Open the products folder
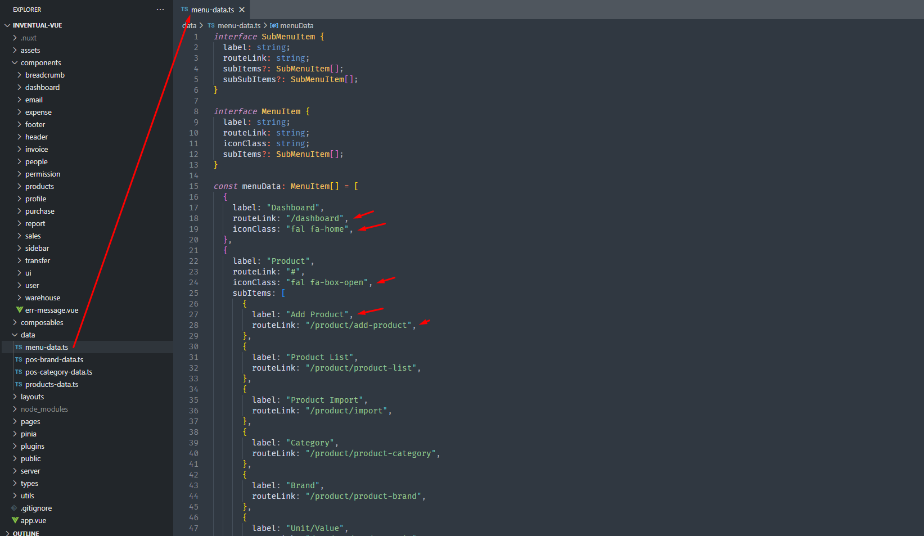Viewport: 924px width, 536px height. pos(39,186)
